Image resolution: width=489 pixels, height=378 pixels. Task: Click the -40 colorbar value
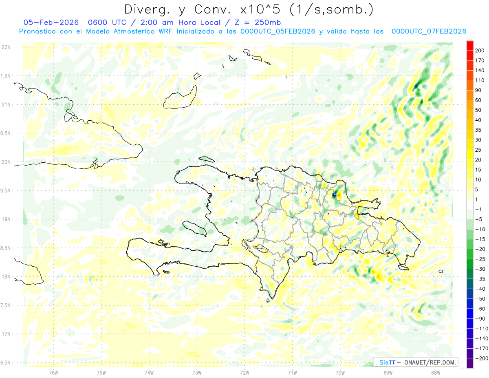[480, 289]
